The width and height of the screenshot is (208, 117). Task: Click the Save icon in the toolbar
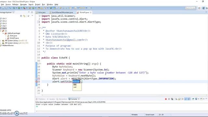point(3,8)
